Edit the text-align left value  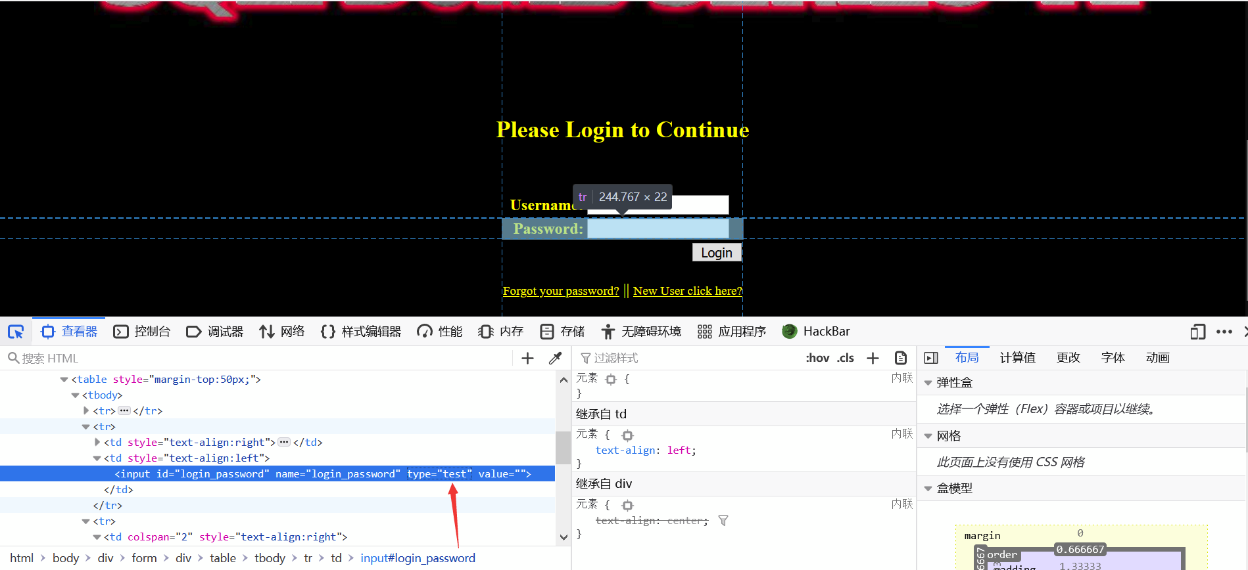[679, 450]
